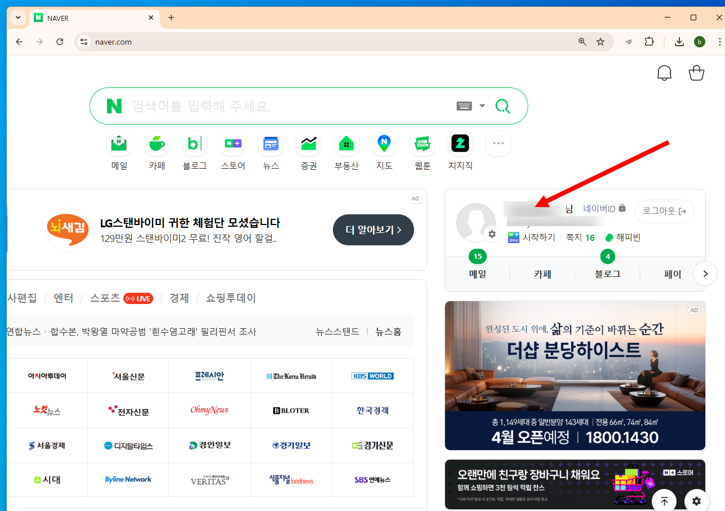Viewport: 725px width, 511px height.
Task: Open the 프레시안 press logo
Action: coord(210,376)
